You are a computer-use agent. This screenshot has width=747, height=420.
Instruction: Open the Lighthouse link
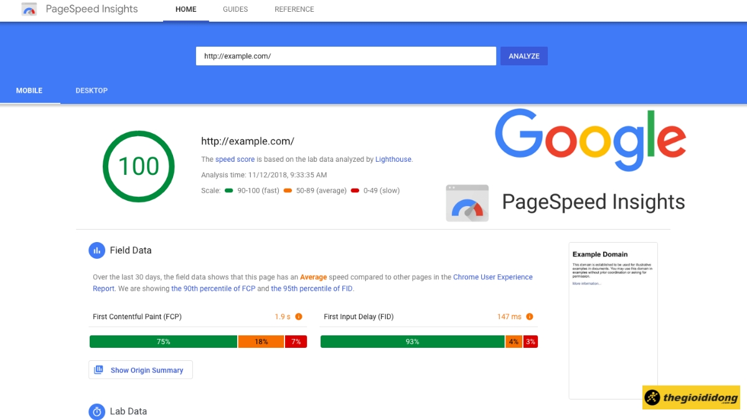tap(393, 159)
